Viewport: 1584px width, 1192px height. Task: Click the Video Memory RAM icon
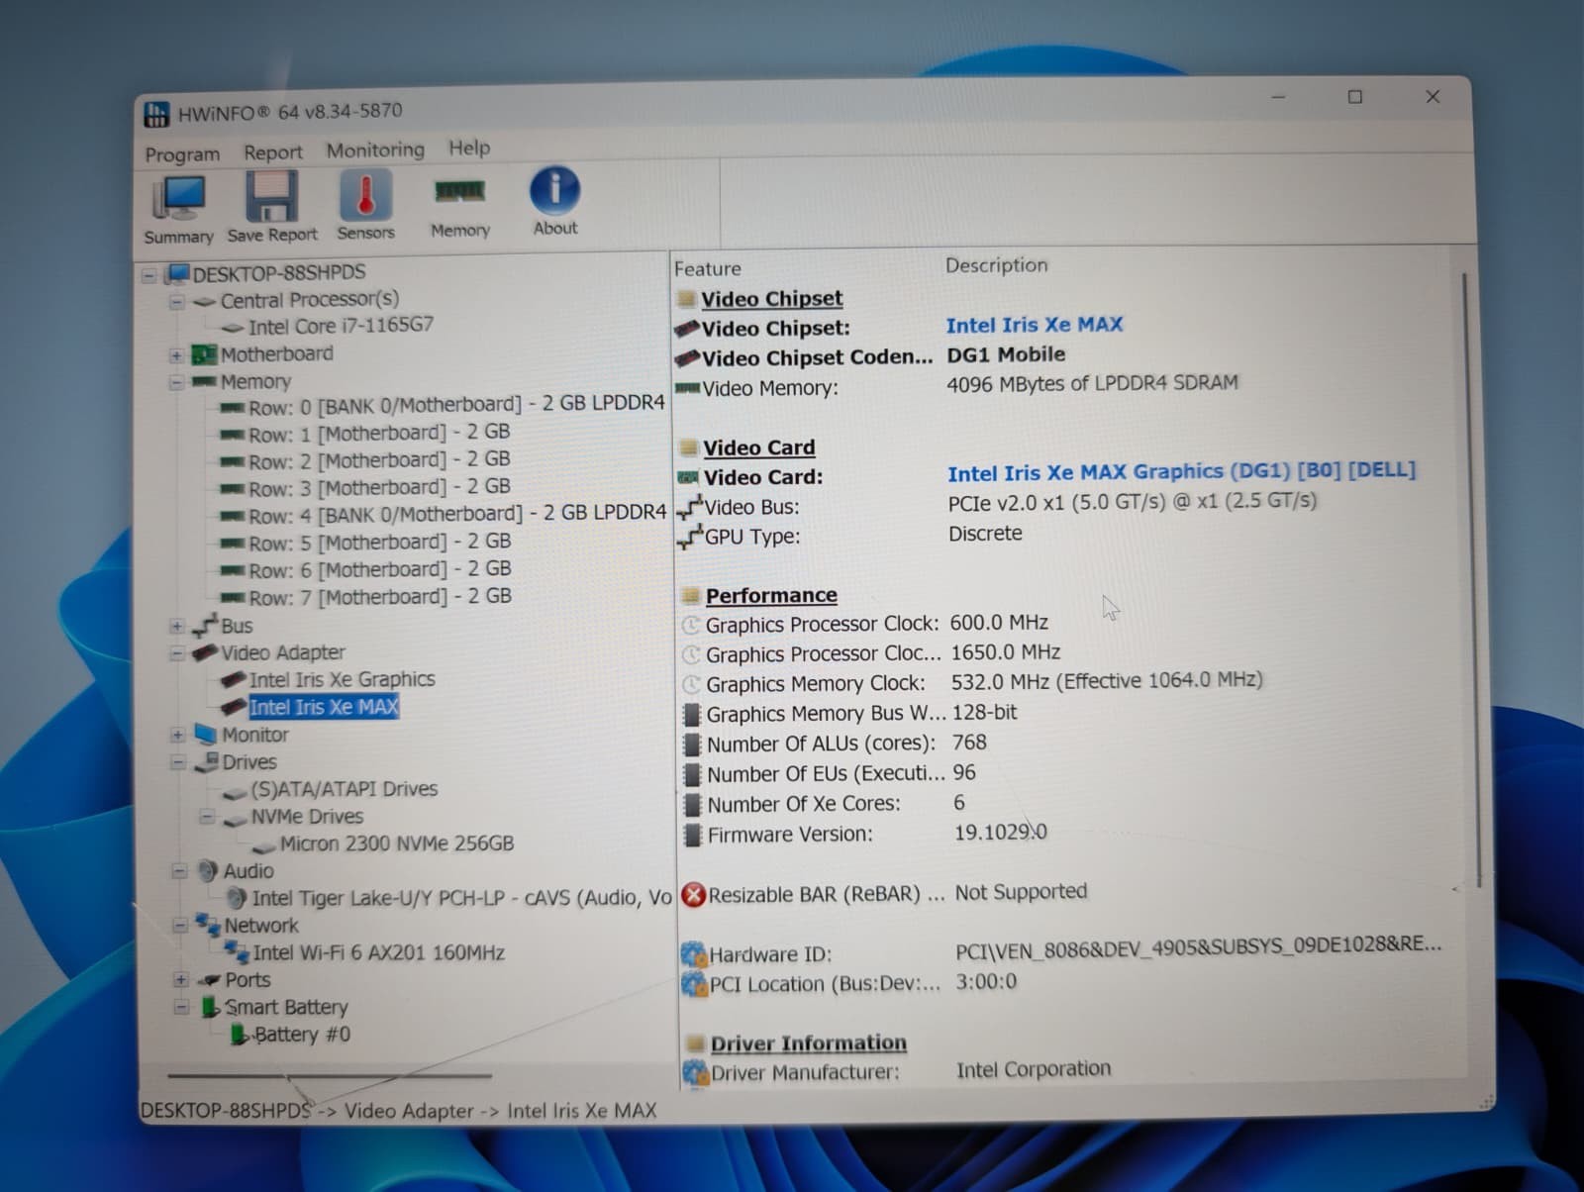point(687,388)
